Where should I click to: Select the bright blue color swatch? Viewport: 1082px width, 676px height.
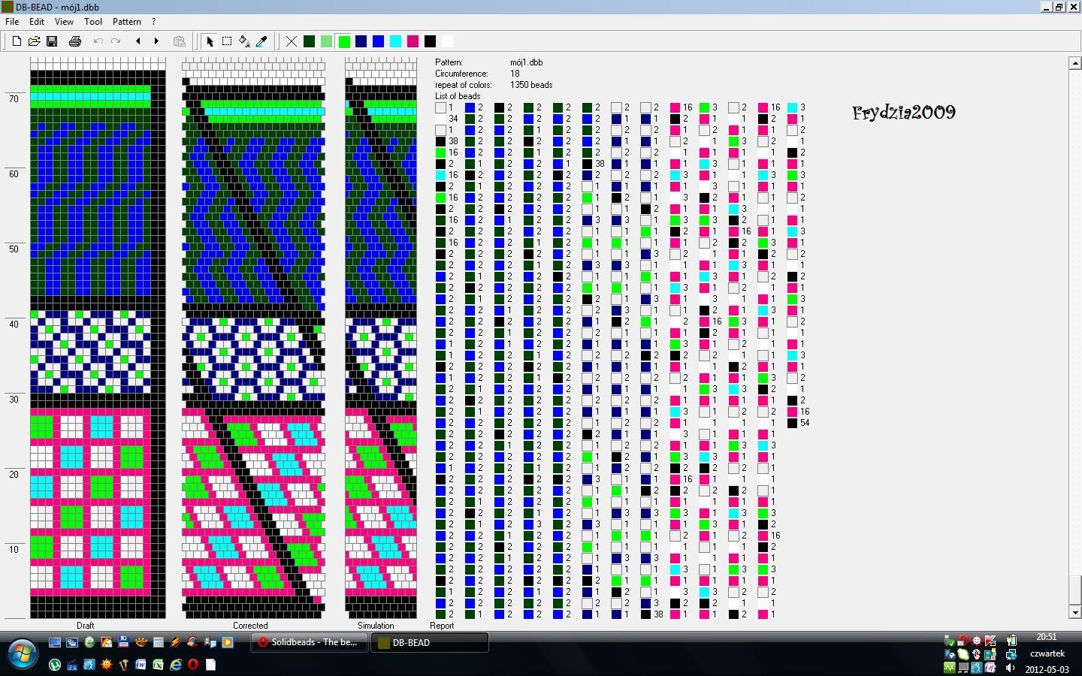tap(379, 41)
